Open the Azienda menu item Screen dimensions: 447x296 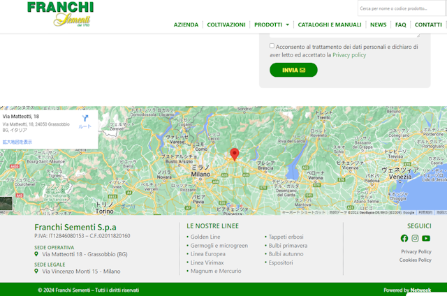tap(186, 25)
